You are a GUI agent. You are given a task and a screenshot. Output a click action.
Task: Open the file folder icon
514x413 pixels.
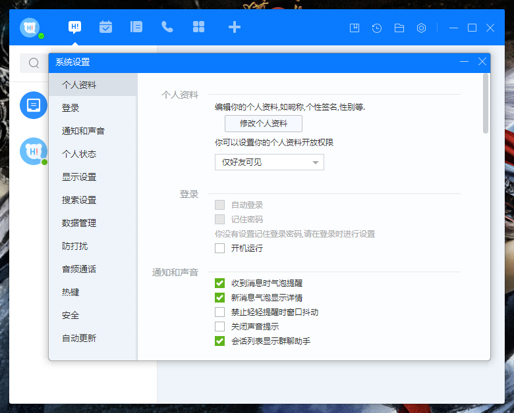coord(399,28)
